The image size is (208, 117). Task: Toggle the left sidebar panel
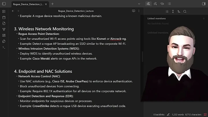click(4, 4)
